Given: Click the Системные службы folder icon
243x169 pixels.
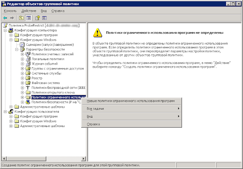Looking at the screenshot, I should coord(28,73).
